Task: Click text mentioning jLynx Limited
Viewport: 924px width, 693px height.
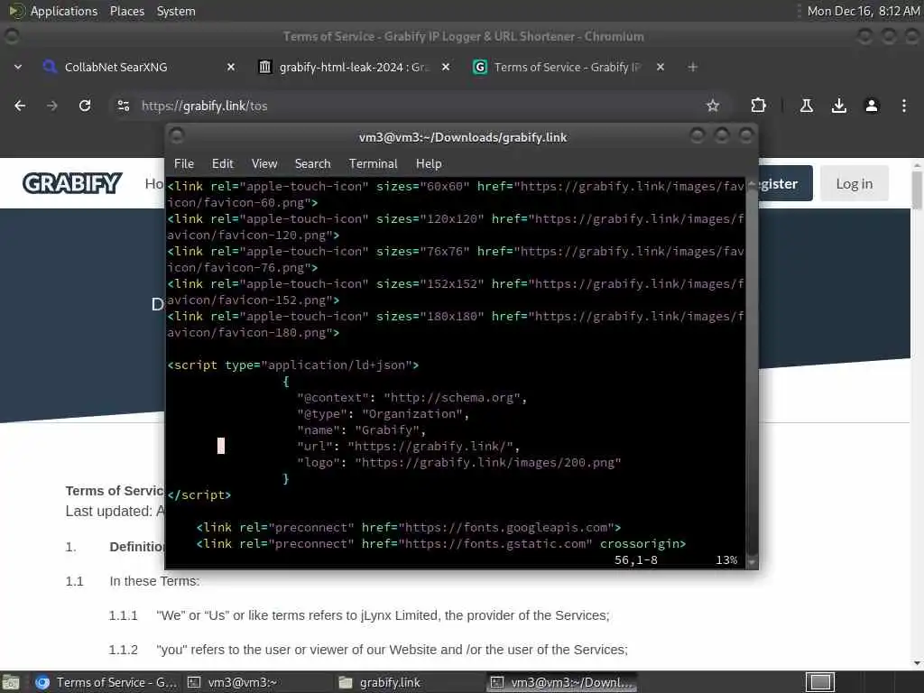Action: click(383, 615)
